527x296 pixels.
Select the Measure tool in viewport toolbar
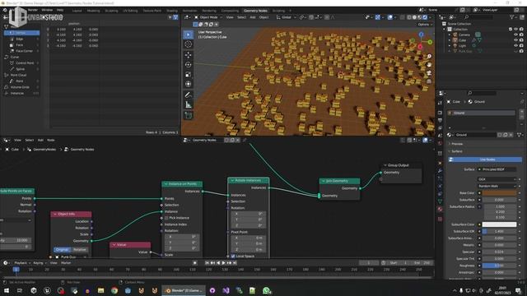pyautogui.click(x=189, y=104)
